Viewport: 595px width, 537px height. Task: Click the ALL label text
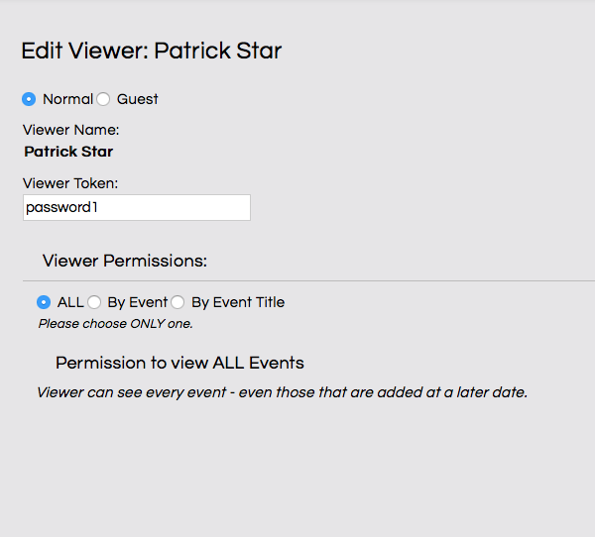(70, 302)
